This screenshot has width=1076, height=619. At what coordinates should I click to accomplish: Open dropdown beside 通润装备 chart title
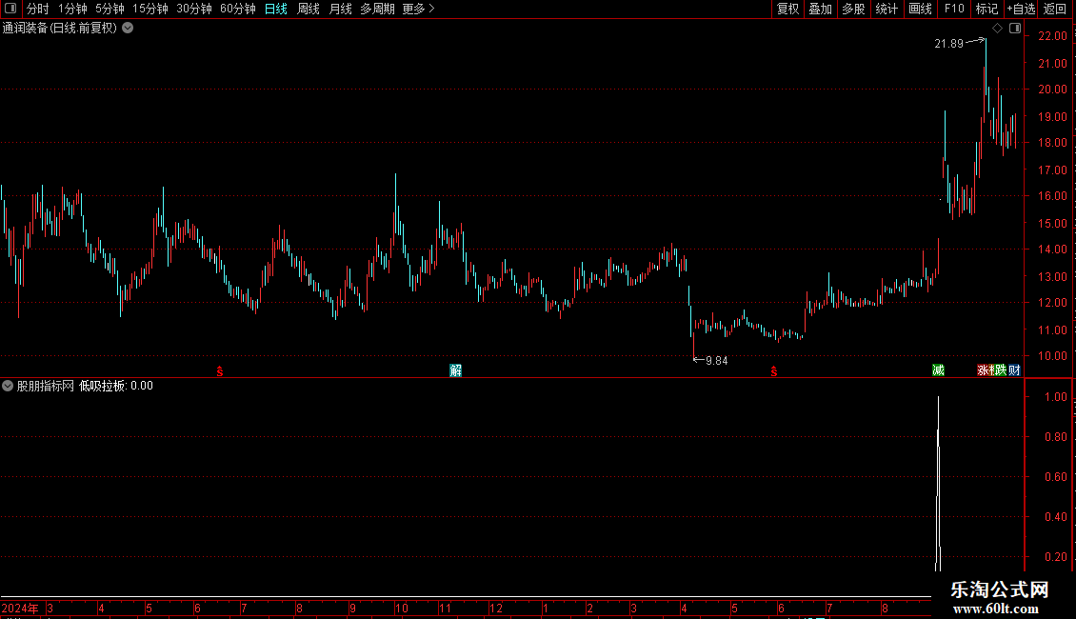click(128, 29)
